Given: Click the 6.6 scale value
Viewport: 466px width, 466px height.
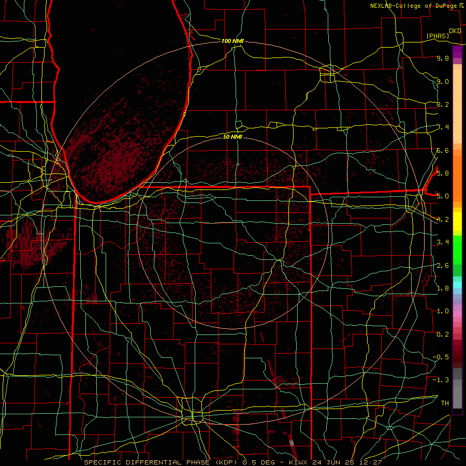Looking at the screenshot, I should (x=443, y=150).
